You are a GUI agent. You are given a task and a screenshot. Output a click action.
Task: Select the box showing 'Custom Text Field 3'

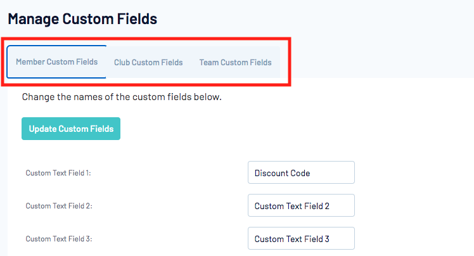point(301,238)
